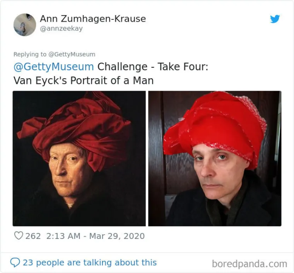Viewport: 294px width, 273px height.
Task: Select the tweet text 'Challenge - Take Four:'
Action: tap(153, 67)
